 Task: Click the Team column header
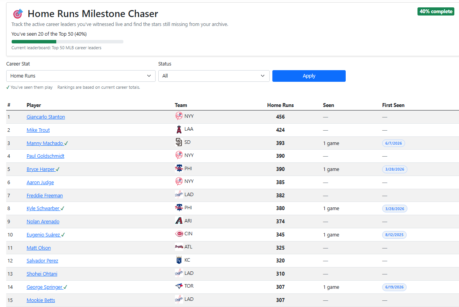pyautogui.click(x=181, y=105)
